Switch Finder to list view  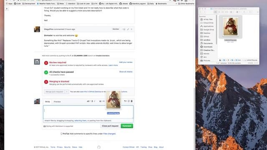click(219, 12)
